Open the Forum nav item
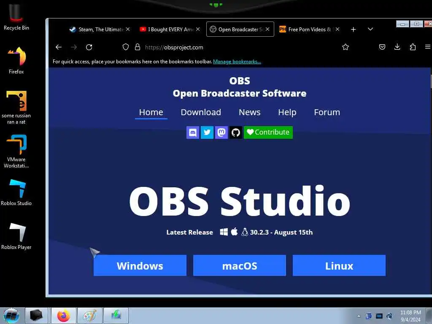Viewport: 432px width, 324px height. 327,112
